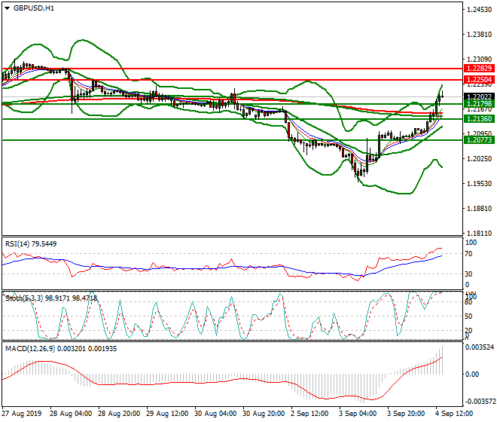Viewport: 497px width, 422px height.
Task: Select the green 1.21798 level price label
Action: click(479, 104)
